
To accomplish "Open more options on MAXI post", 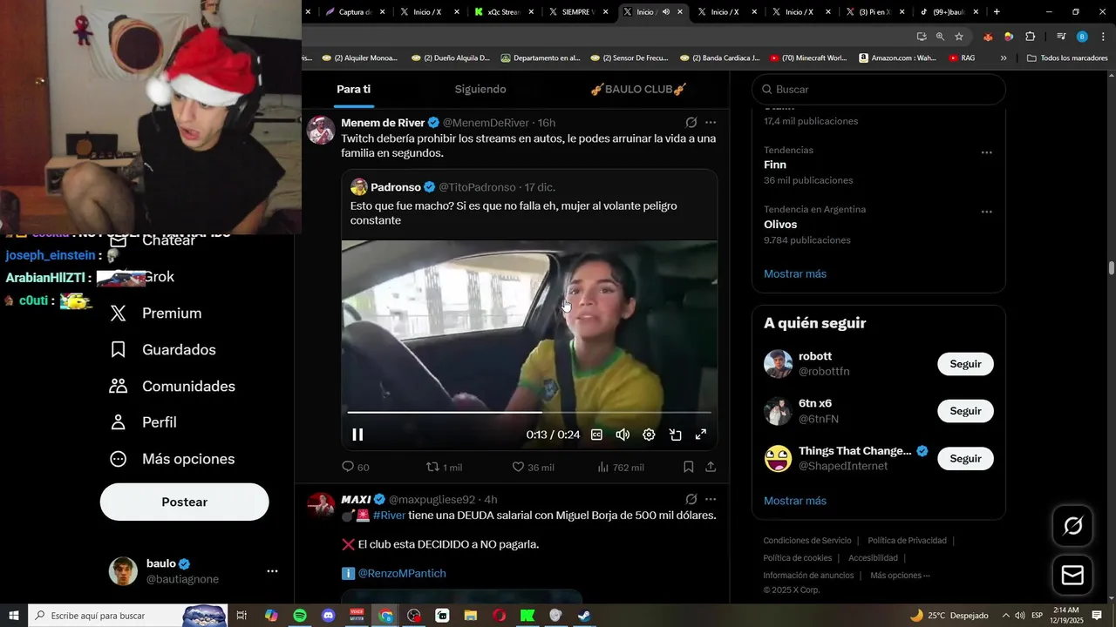I will 711,500.
